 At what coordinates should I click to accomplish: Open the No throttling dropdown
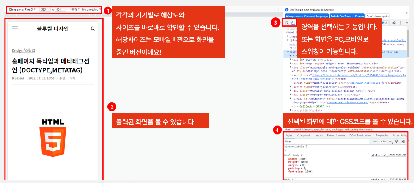click(x=91, y=9)
